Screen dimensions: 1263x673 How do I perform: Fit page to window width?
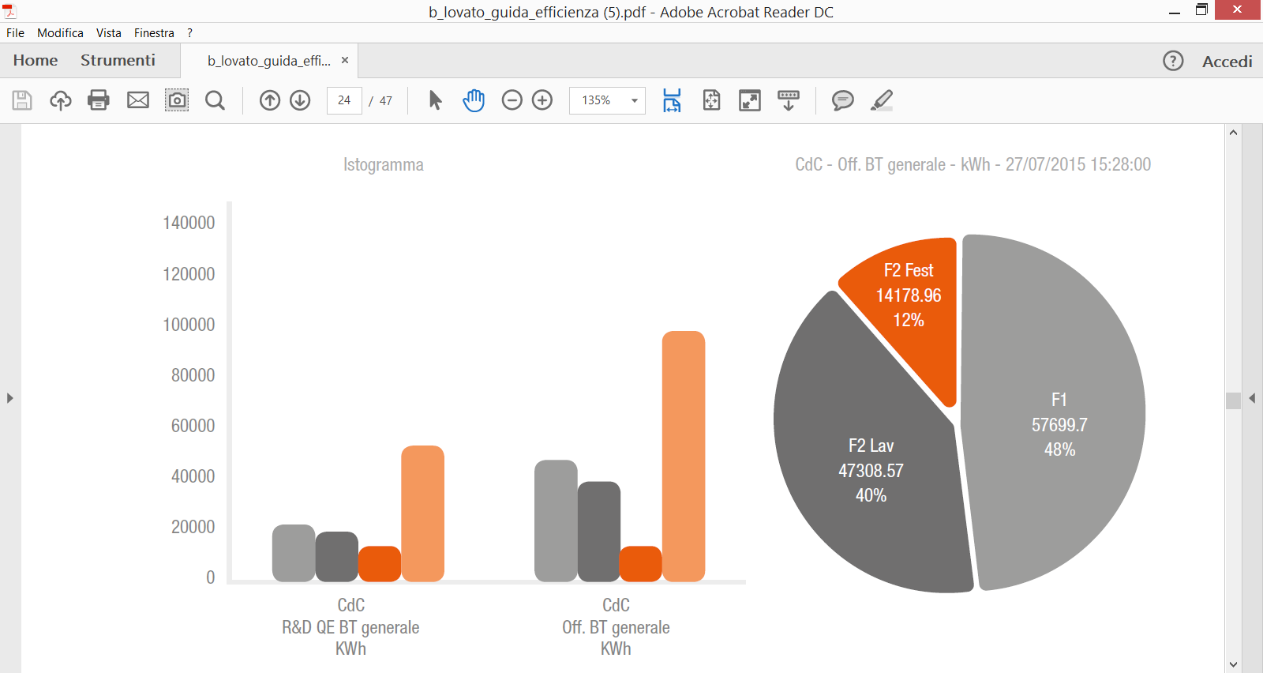click(x=672, y=100)
